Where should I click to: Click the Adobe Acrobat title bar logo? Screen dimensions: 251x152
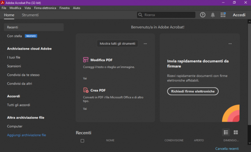tap(2, 3)
